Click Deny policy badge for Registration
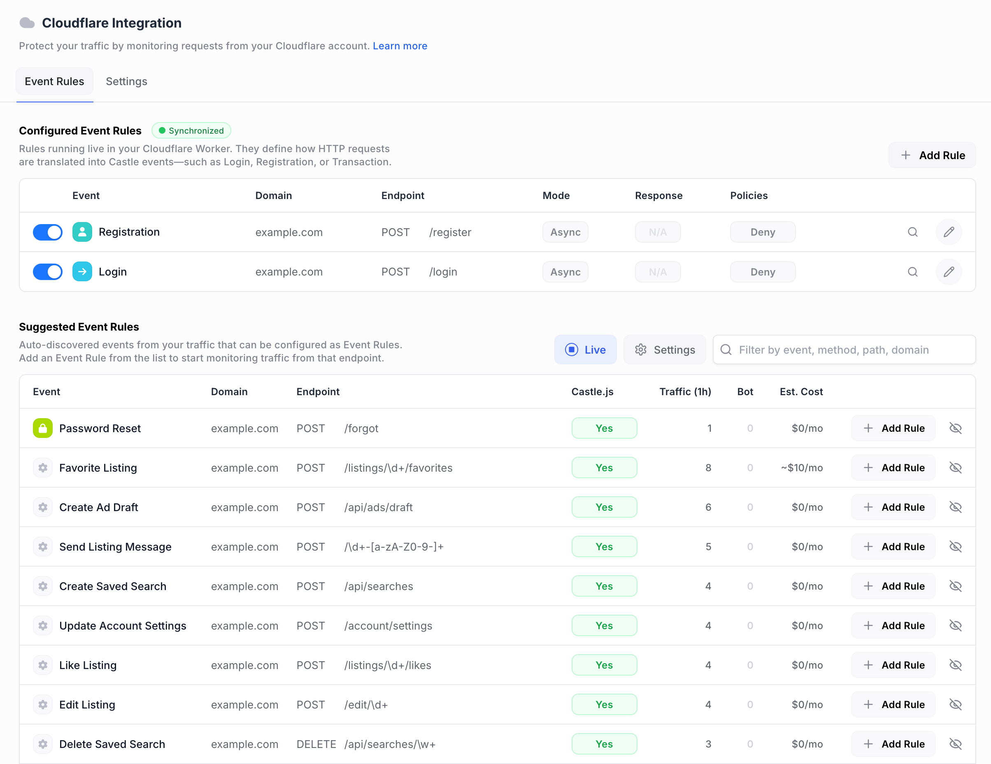 tap(763, 232)
